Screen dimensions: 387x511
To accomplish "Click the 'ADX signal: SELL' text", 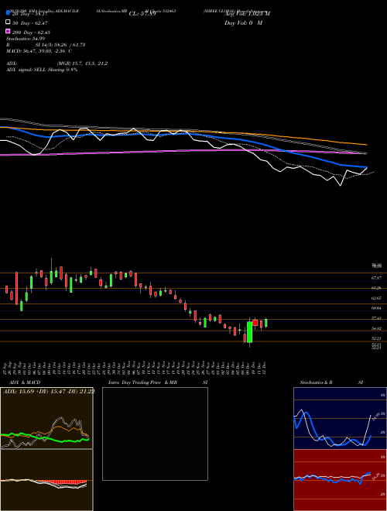I will tap(42, 70).
